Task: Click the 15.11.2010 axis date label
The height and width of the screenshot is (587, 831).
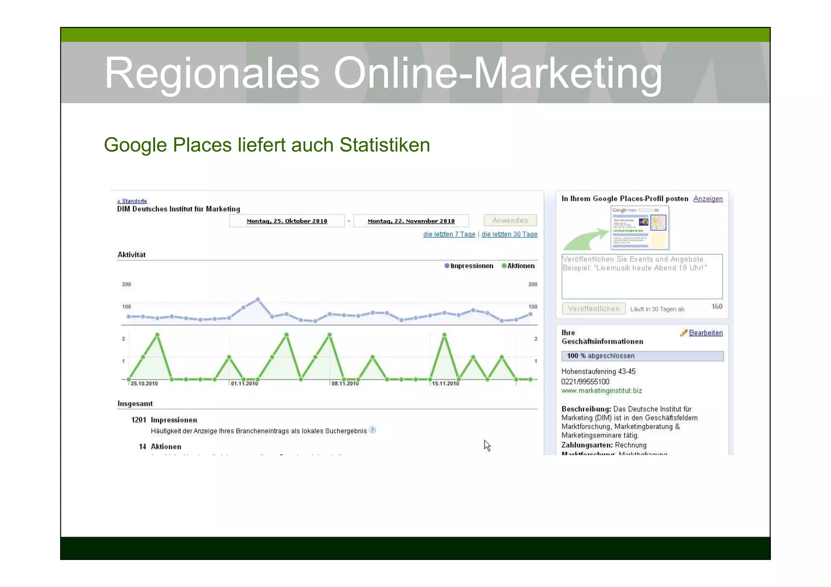Action: (x=445, y=383)
